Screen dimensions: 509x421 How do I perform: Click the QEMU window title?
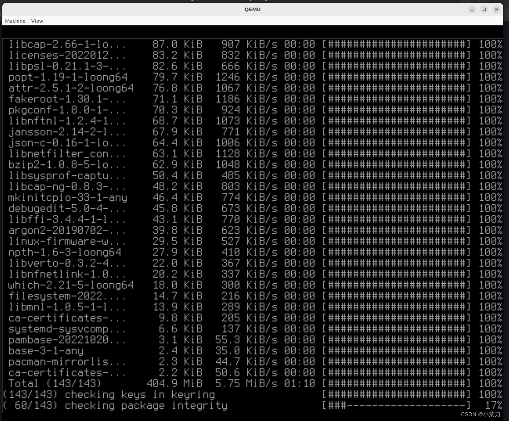[253, 9]
